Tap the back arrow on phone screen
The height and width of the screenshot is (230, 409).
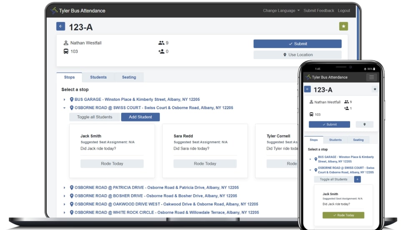(308, 89)
